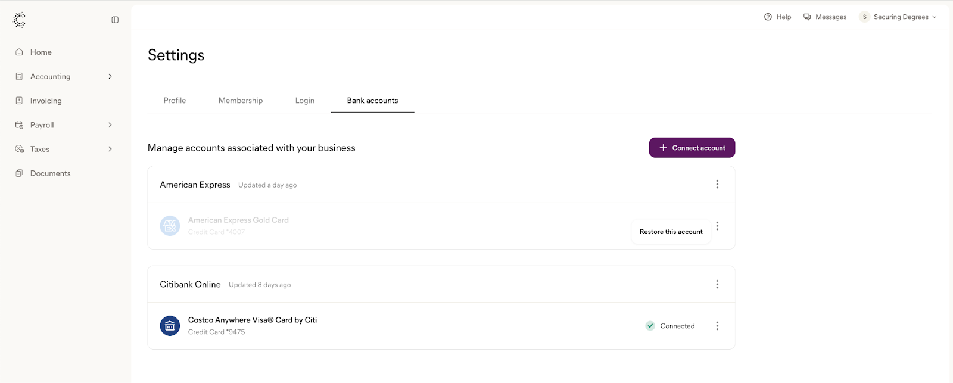Click the Help question mark icon
This screenshot has width=953, height=383.
pyautogui.click(x=768, y=17)
